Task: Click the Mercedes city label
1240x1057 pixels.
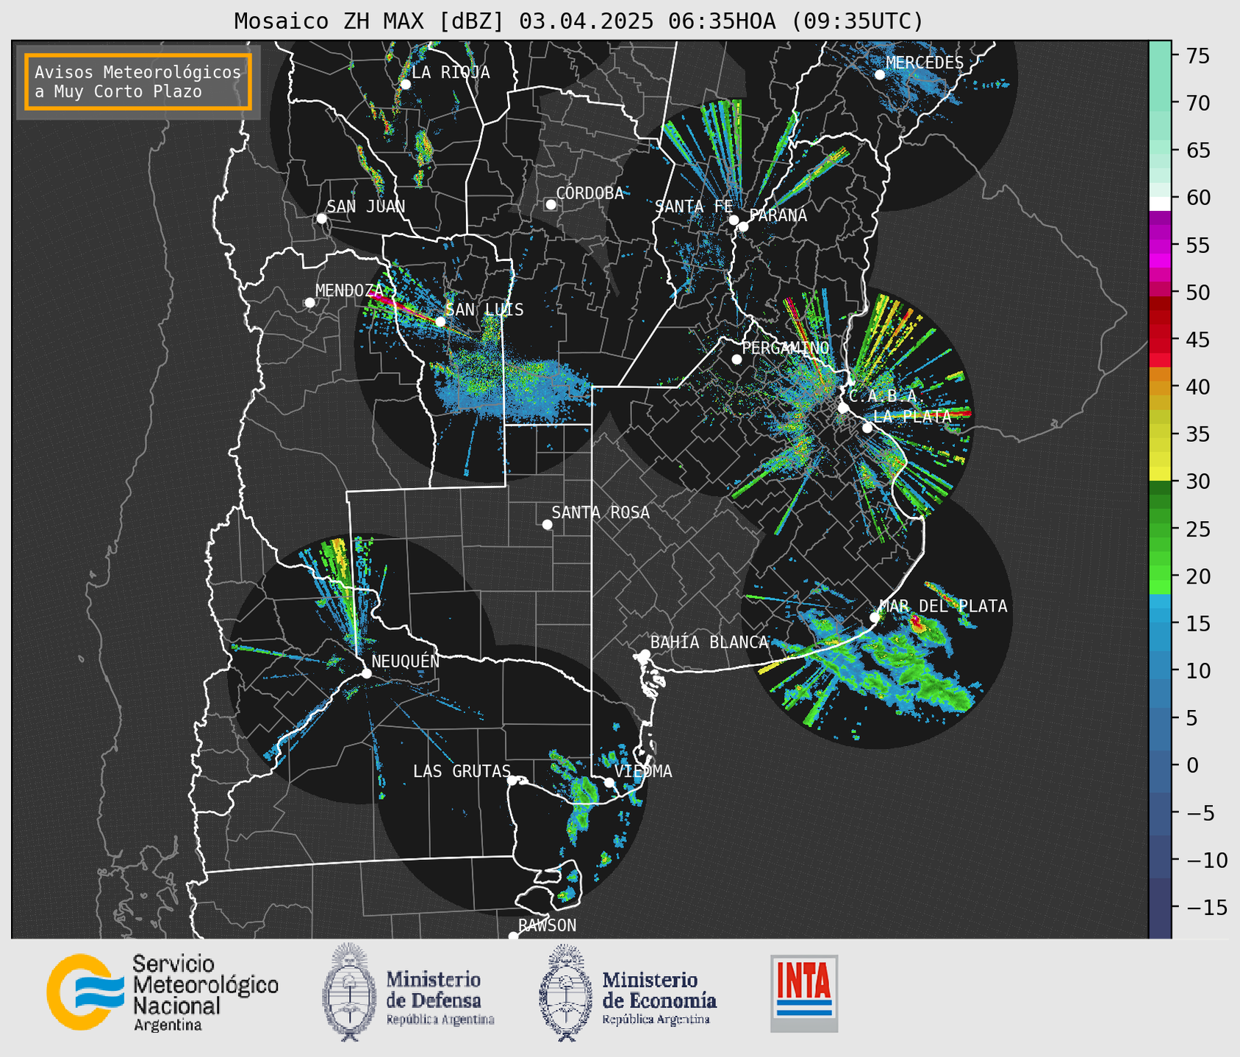Action: 925,63
